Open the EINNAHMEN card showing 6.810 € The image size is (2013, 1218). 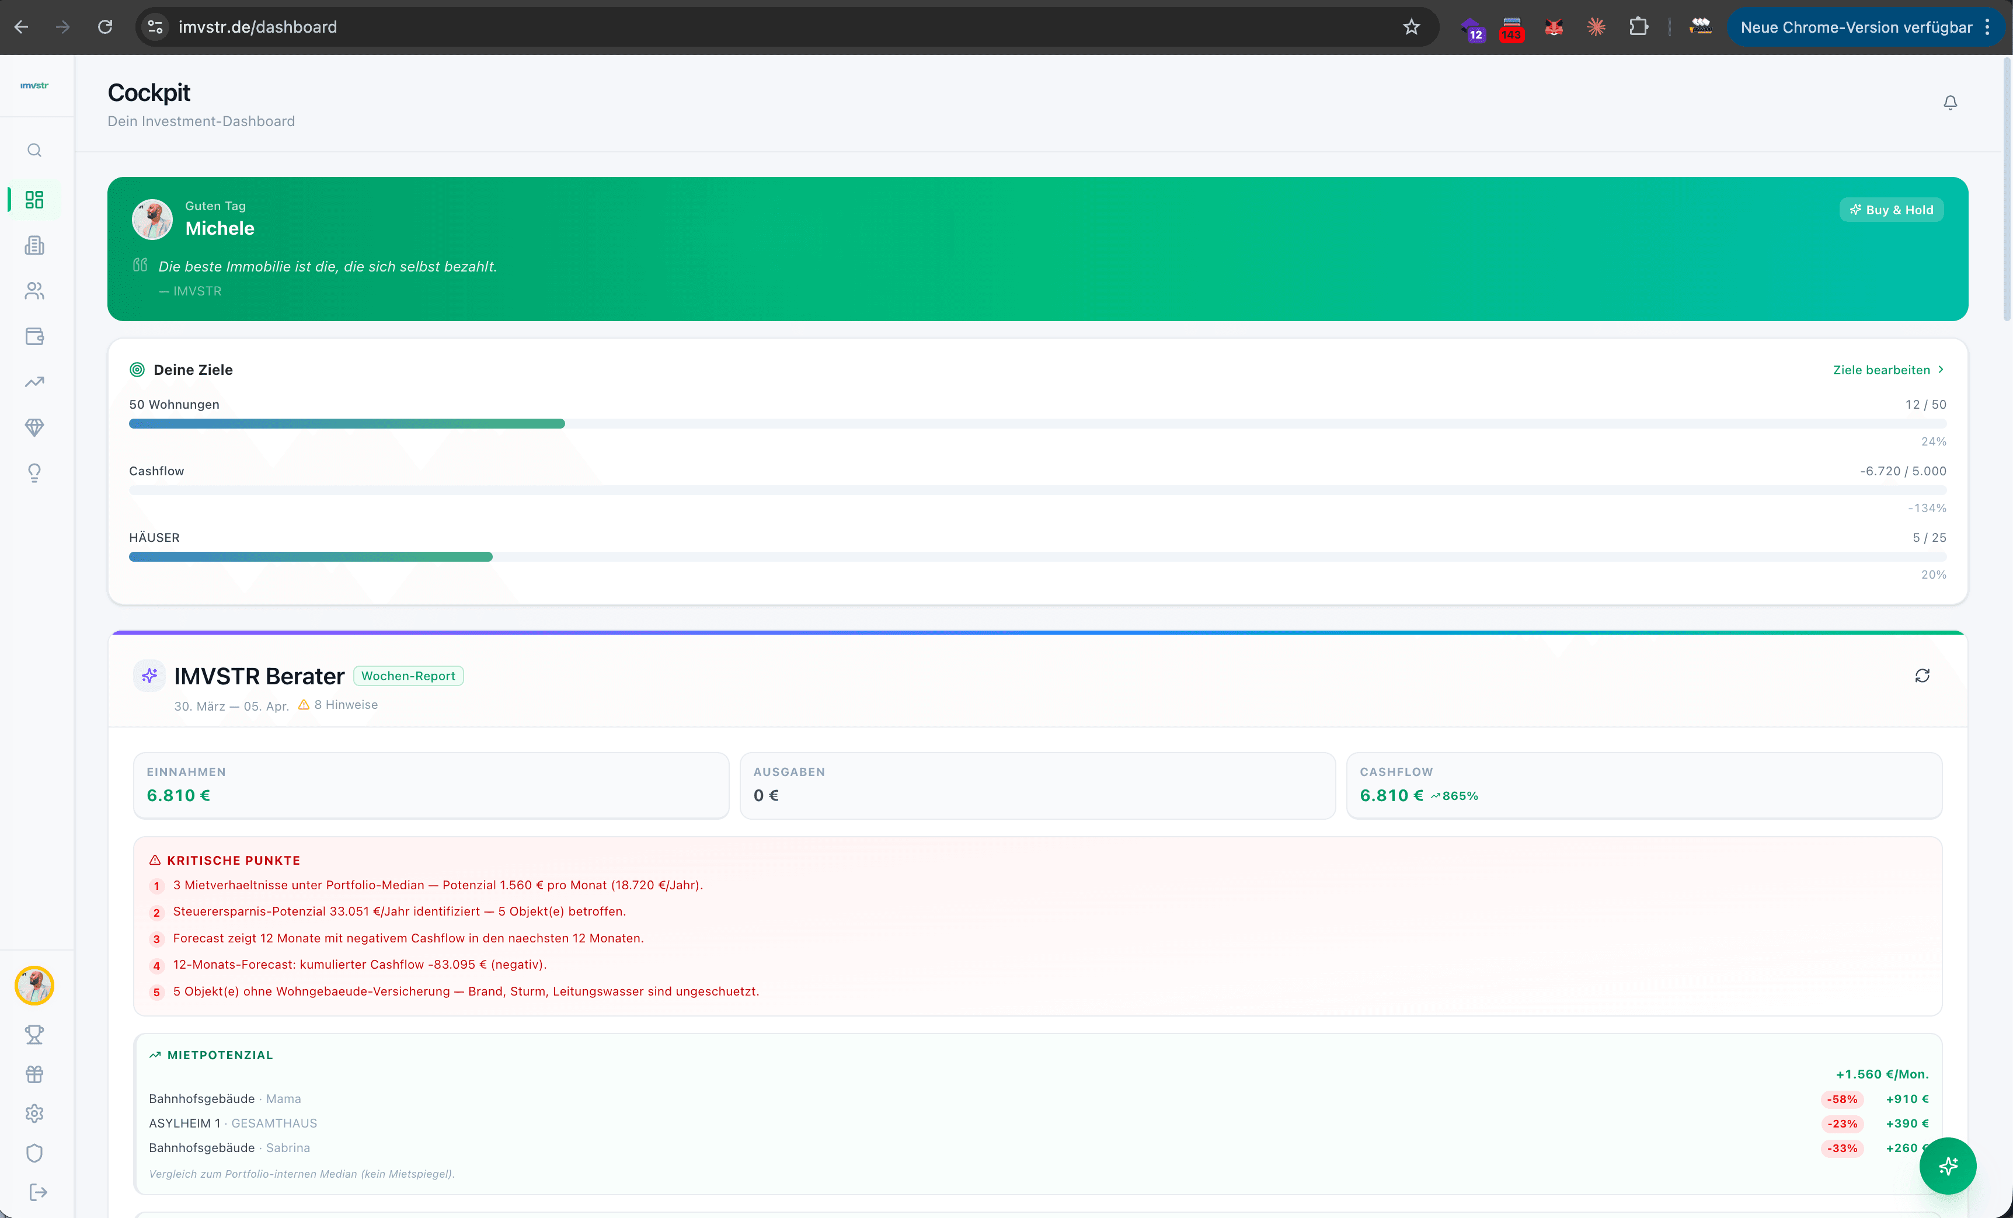(x=430, y=785)
